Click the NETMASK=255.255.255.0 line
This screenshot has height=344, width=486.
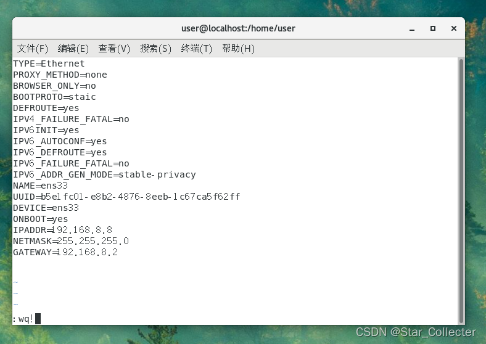(x=71, y=241)
